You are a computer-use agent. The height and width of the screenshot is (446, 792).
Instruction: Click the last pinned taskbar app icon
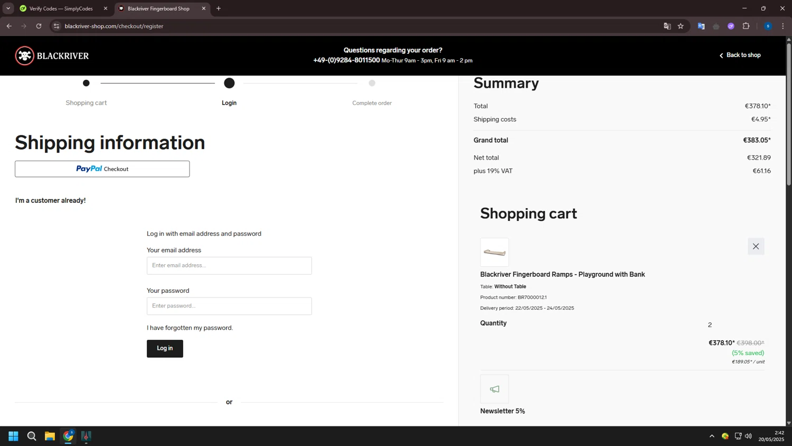coord(86,436)
